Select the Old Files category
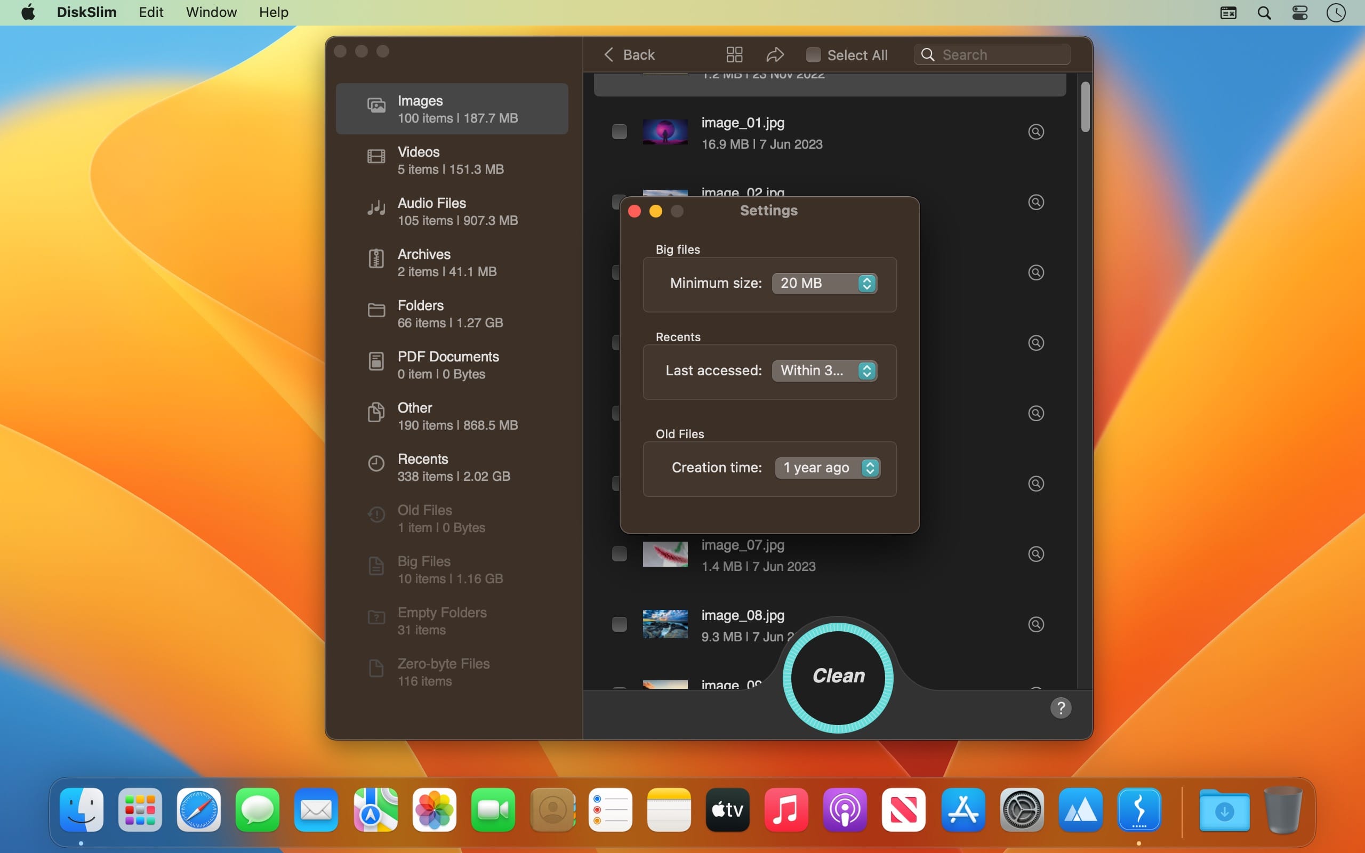 452,518
